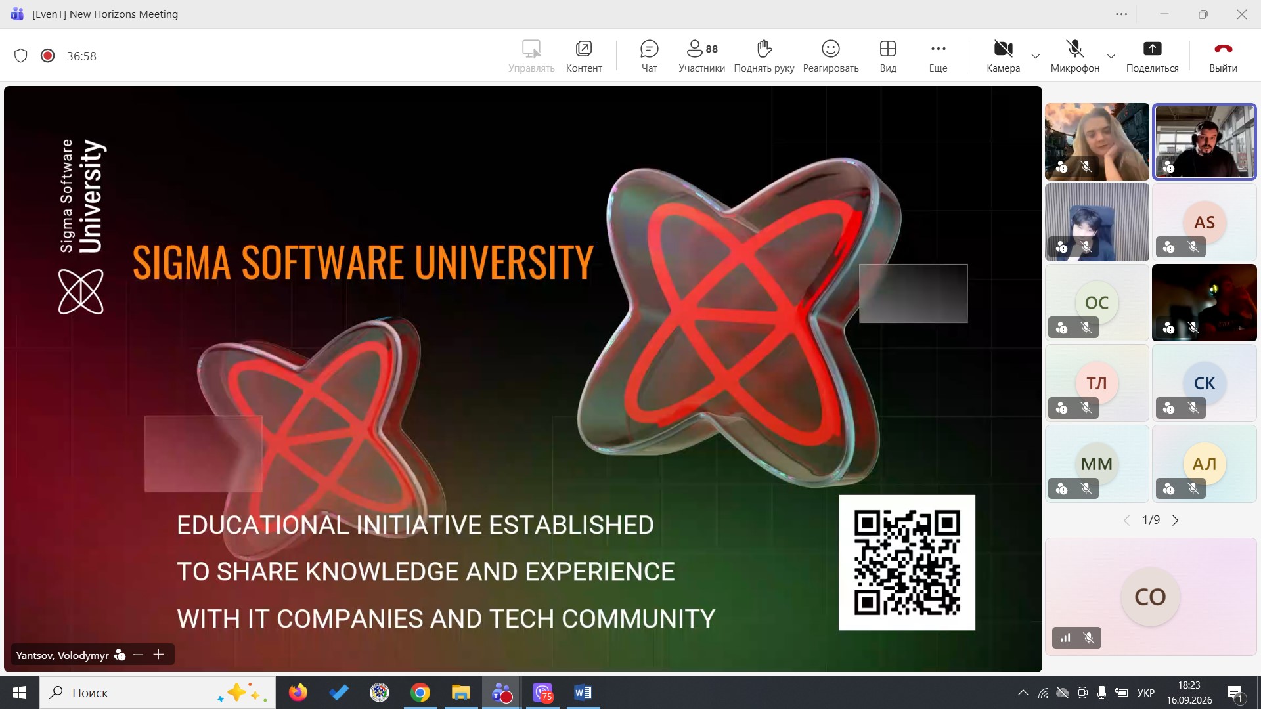Zoom out shared content with minus

[x=137, y=655]
